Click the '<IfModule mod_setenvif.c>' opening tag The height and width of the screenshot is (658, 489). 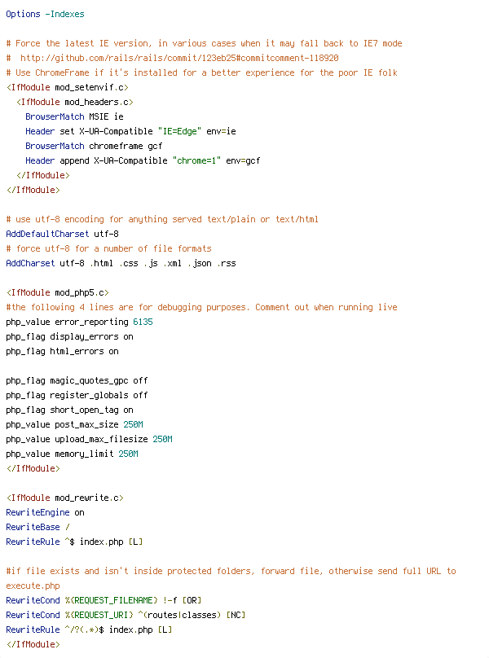point(67,88)
